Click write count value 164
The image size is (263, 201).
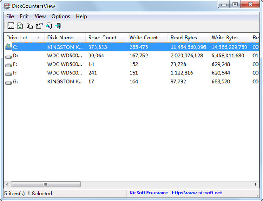click(x=134, y=81)
